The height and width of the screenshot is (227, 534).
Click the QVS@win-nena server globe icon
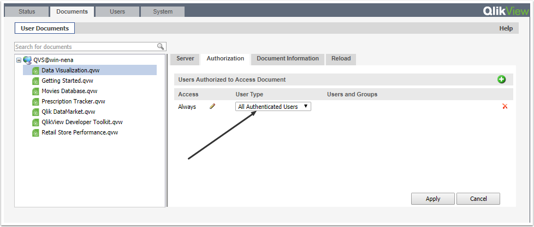coord(27,60)
